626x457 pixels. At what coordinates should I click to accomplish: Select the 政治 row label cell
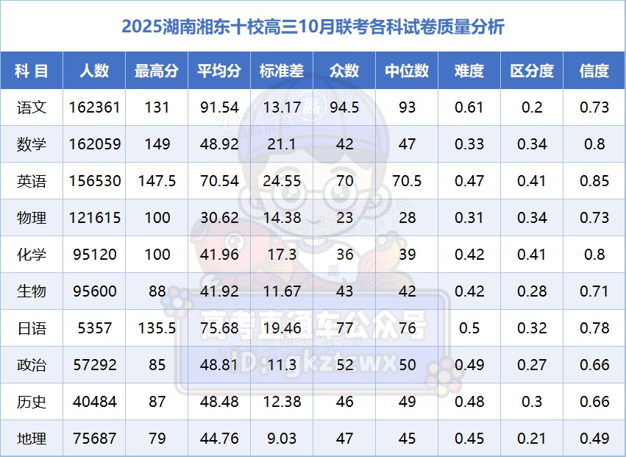[32, 365]
